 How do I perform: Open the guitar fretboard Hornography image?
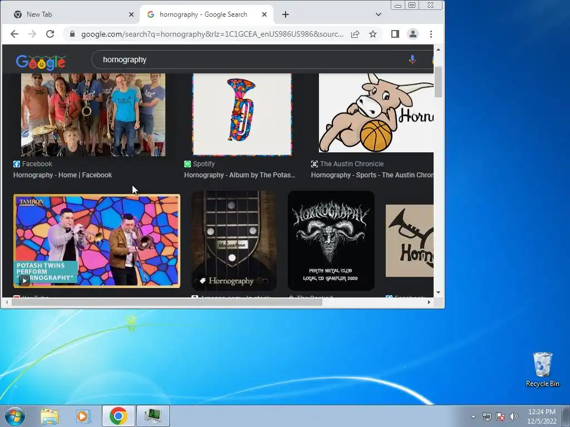click(x=234, y=240)
